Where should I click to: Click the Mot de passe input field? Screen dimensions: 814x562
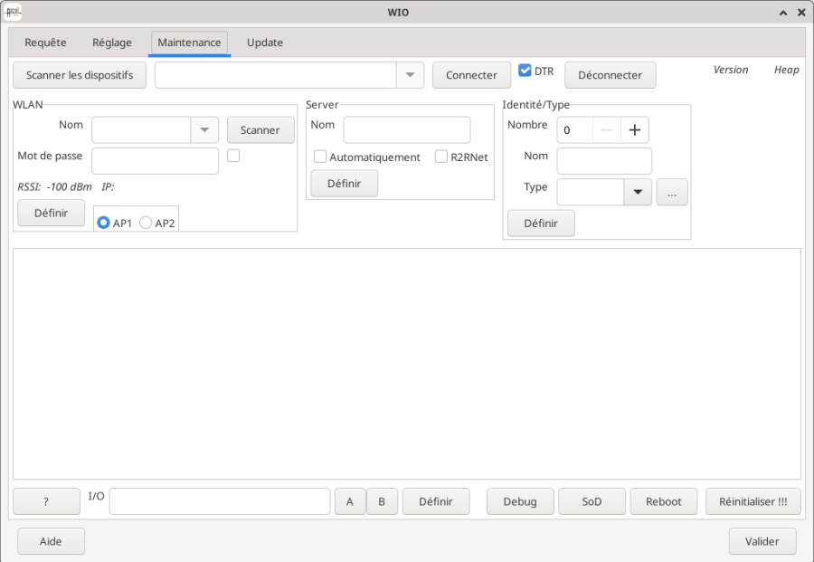pos(155,161)
